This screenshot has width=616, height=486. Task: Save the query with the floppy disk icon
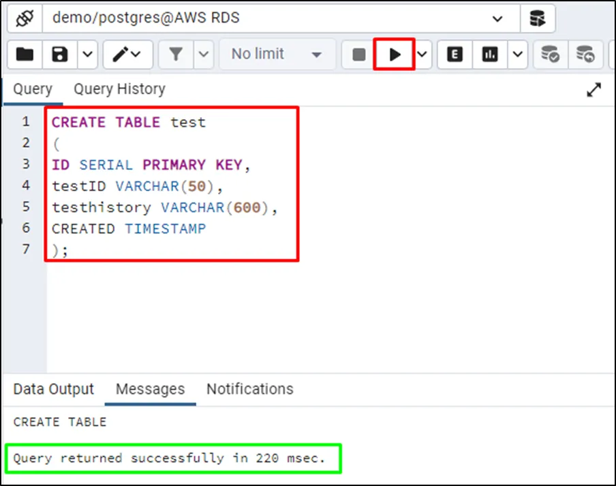pyautogui.click(x=59, y=55)
